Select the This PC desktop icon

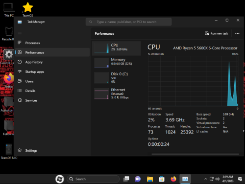pos(9,10)
